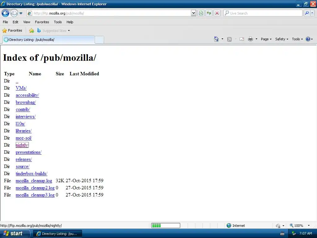Screen dimensions: 317x238
Task: Click the 100% zoom level button
Action: click(296, 226)
